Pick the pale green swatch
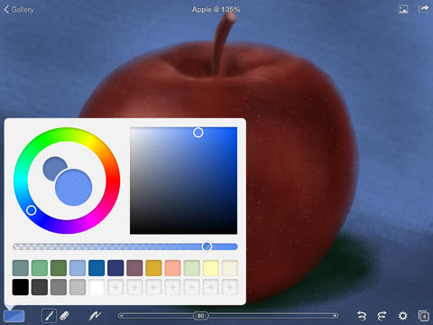 click(192, 268)
